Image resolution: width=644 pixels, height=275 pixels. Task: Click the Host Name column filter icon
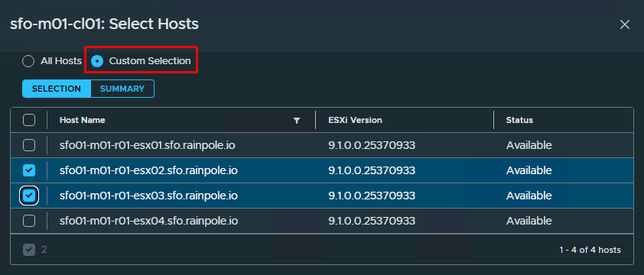[297, 120]
